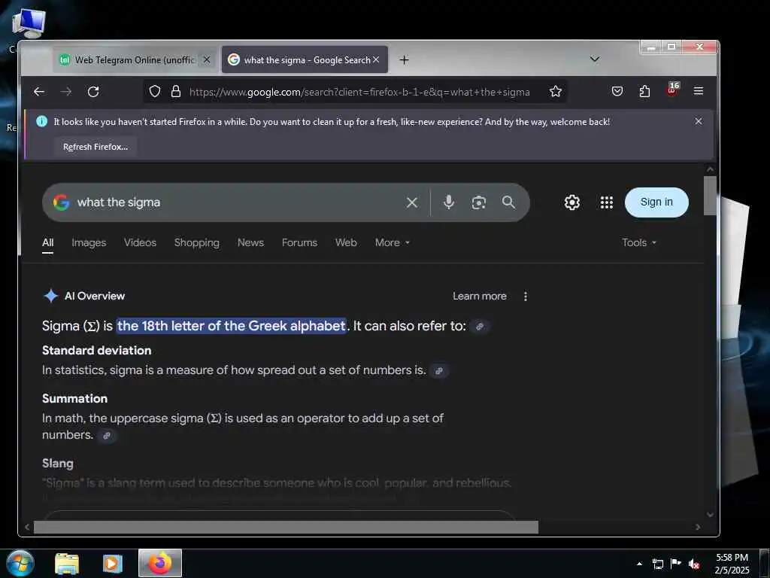Click the horizontal scrollbar thumb
Screen dimensions: 770x578
pyautogui.click(x=286, y=528)
